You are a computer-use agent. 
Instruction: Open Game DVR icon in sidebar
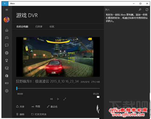pyautogui.click(x=7, y=68)
